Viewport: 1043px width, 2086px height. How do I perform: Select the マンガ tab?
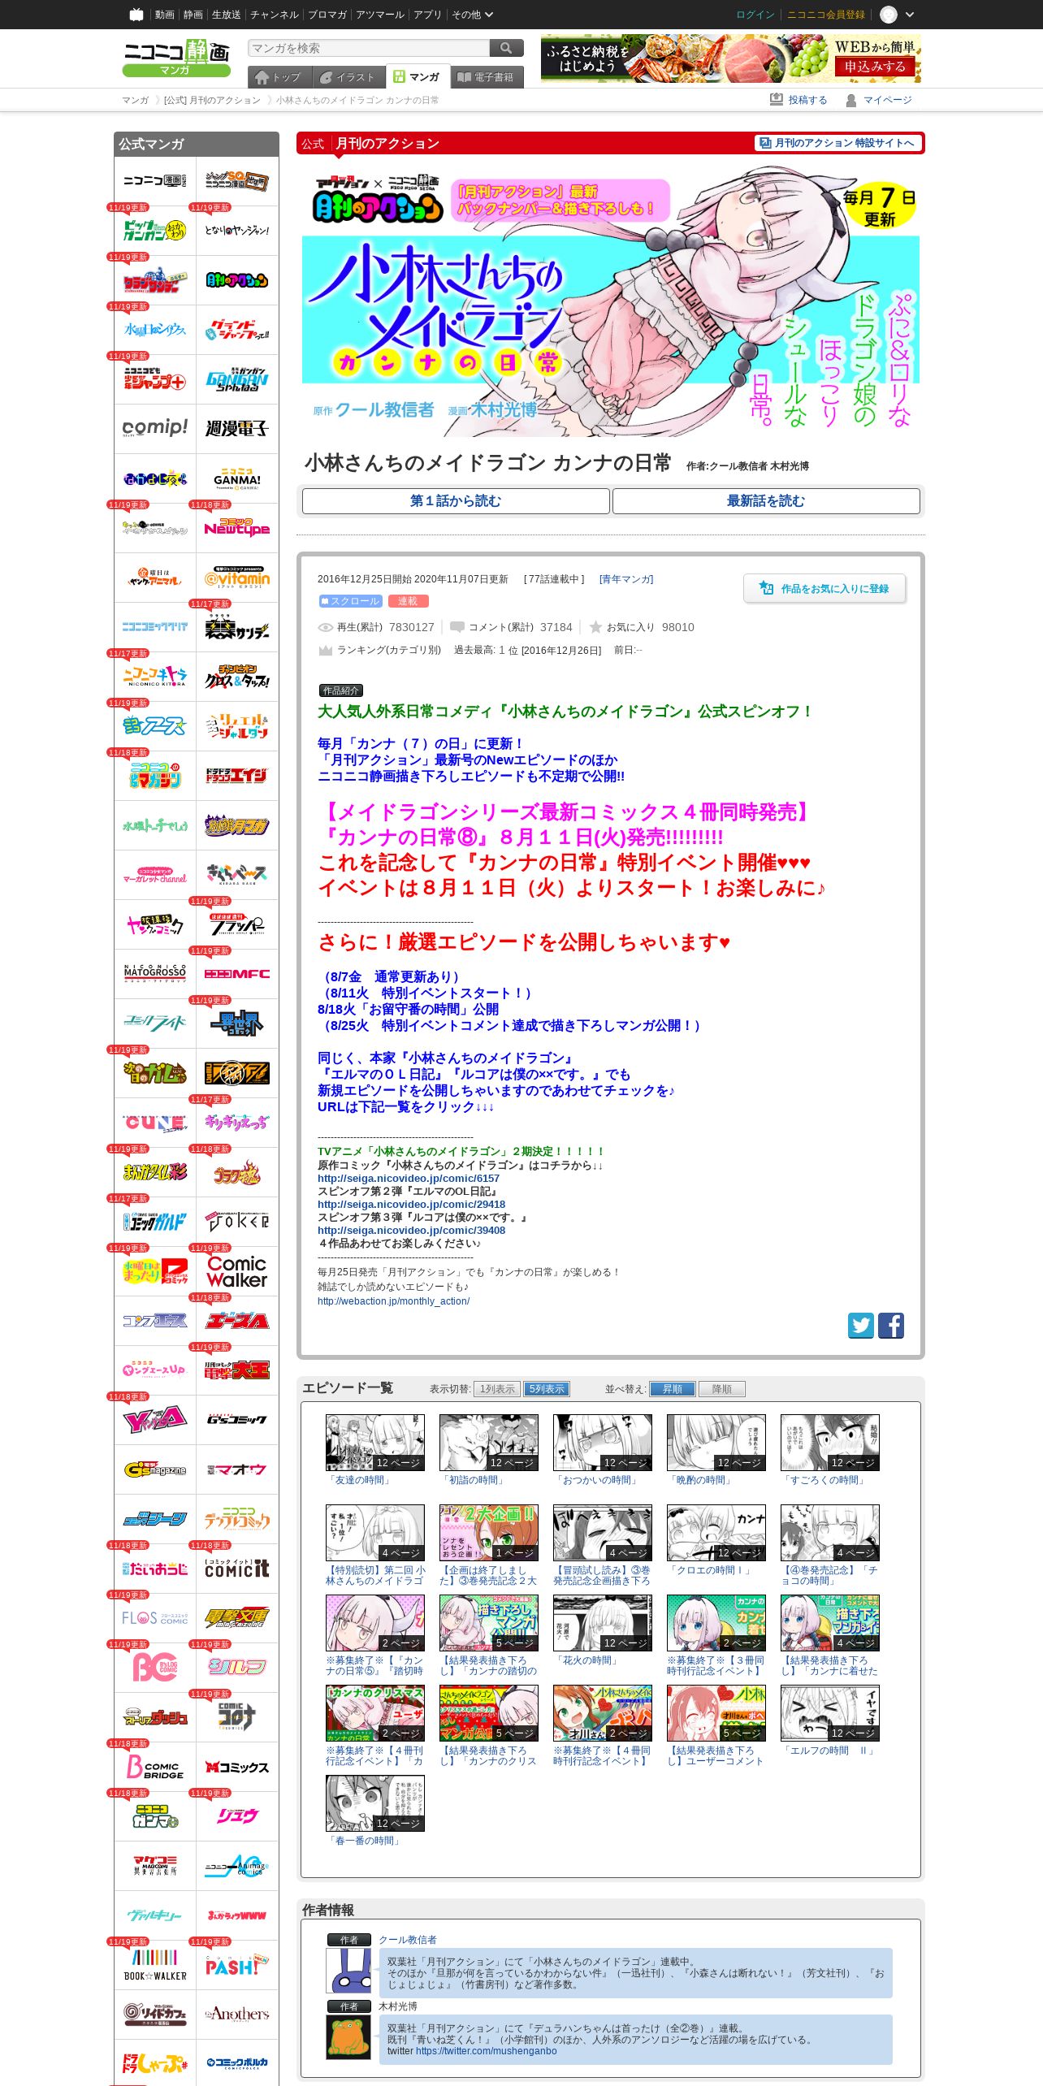(x=418, y=76)
